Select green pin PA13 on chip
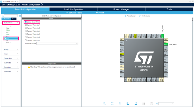This screenshot has width=194, height=107. pyautogui.click(x=166, y=45)
